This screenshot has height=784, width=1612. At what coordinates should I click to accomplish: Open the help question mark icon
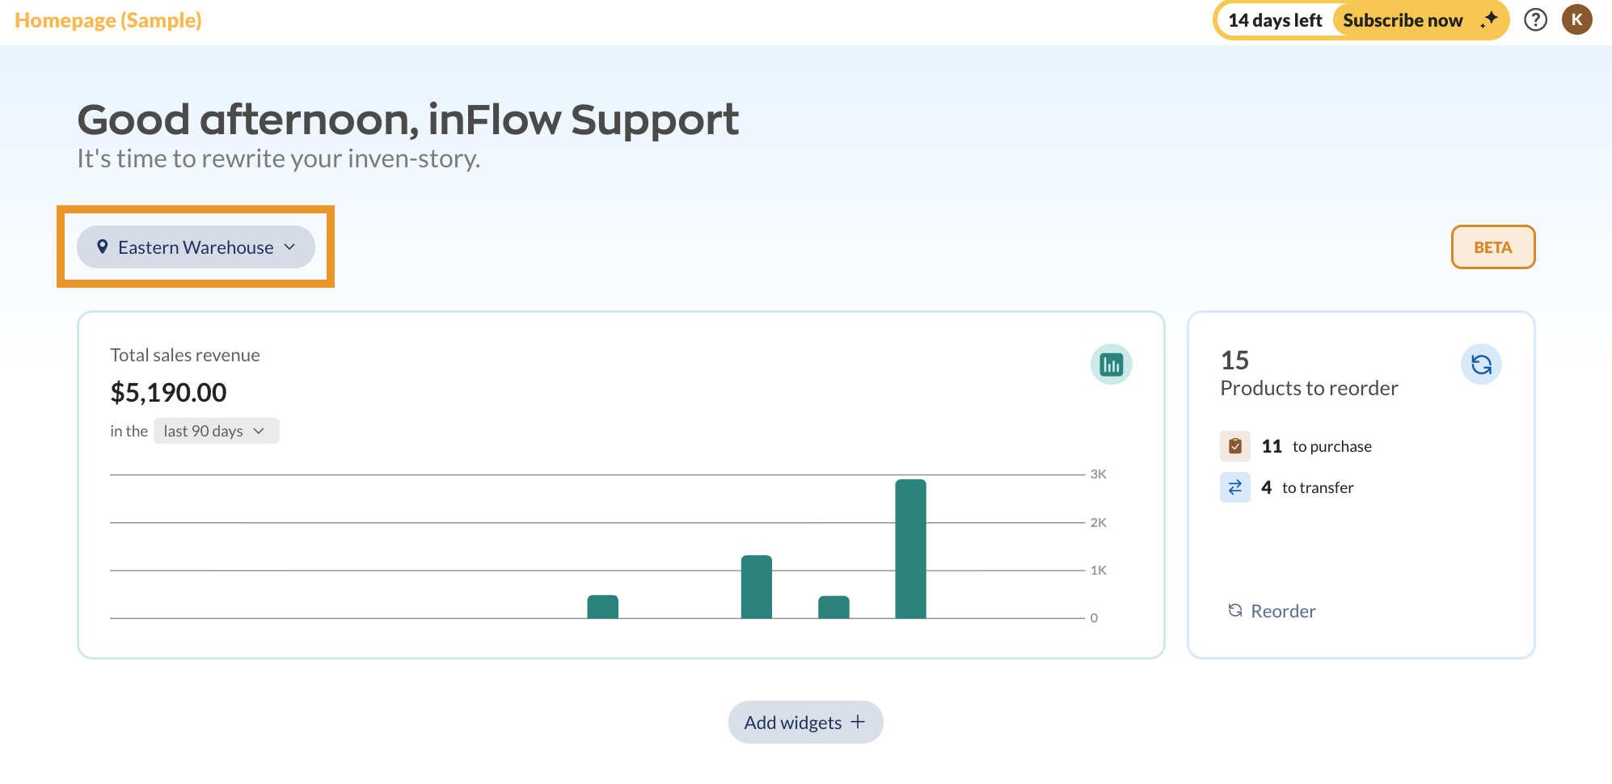pyautogui.click(x=1535, y=19)
